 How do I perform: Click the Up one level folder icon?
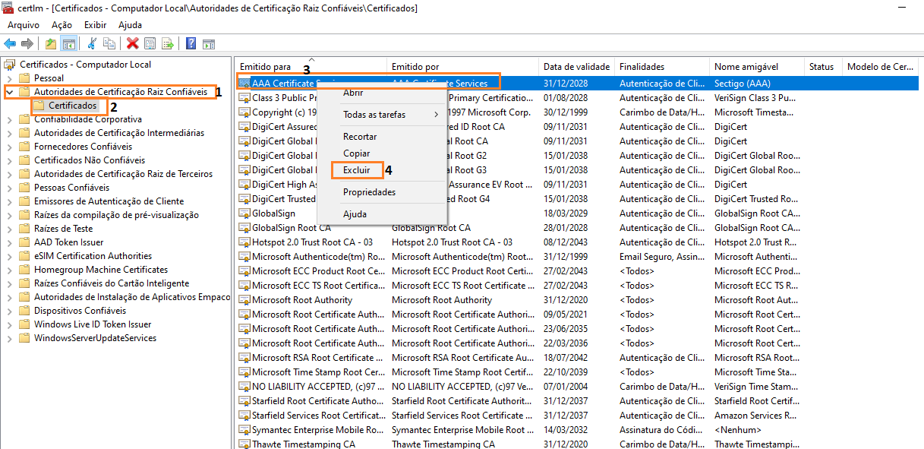click(51, 43)
